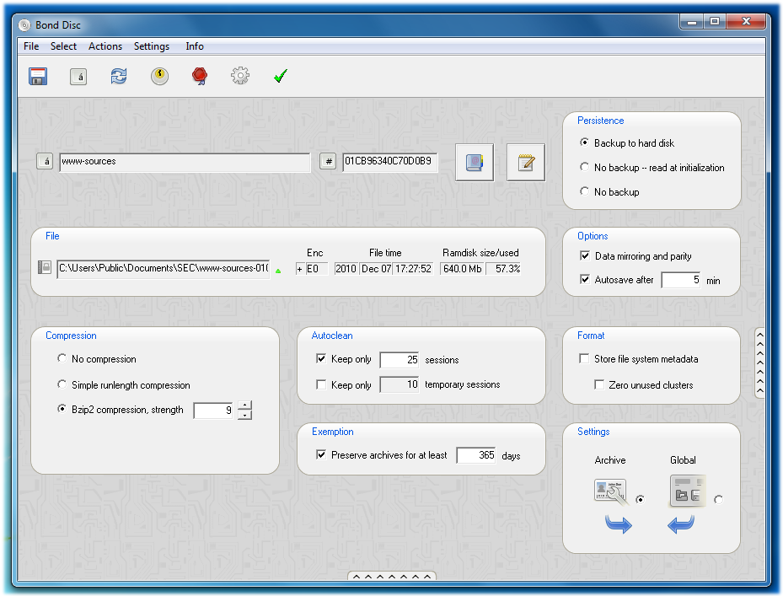Click the 'á' character toolbar icon
Screen dimensions: 783x596
pos(78,76)
